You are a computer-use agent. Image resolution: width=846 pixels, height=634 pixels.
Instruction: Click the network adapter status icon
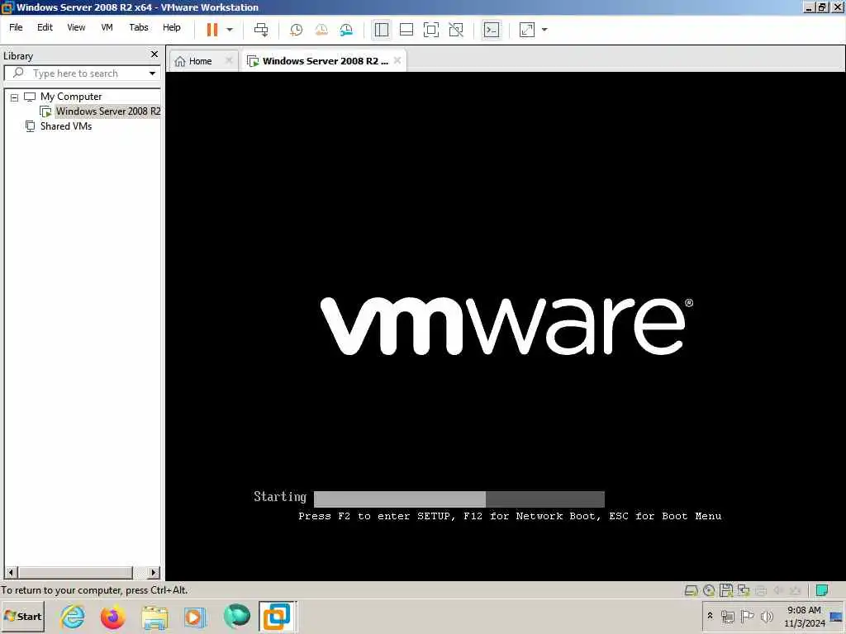(744, 590)
